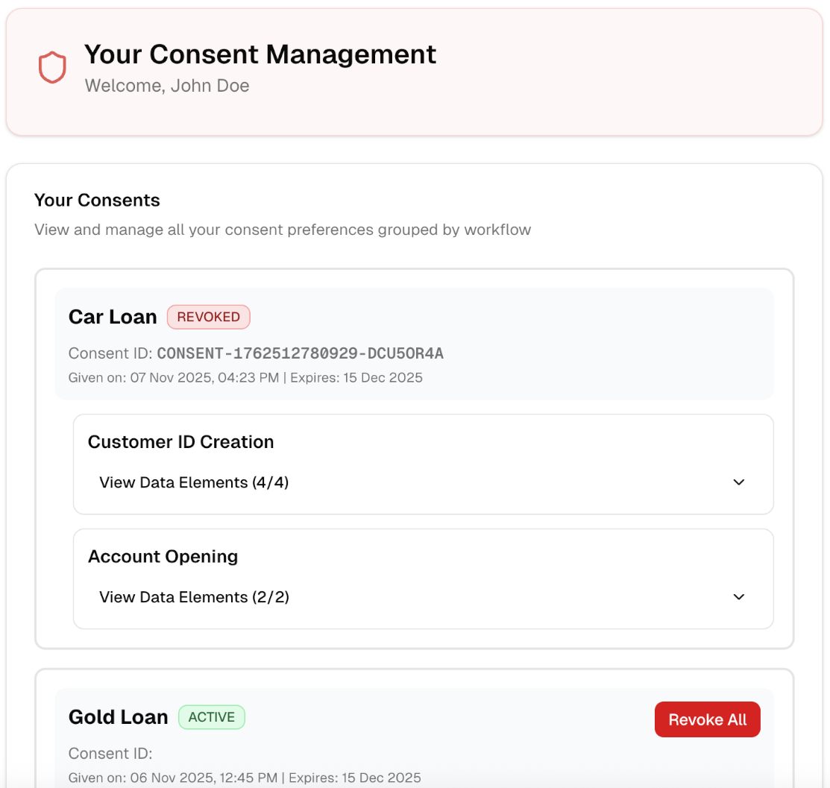Click the REVOKED status badge on Car Loan

(x=208, y=317)
